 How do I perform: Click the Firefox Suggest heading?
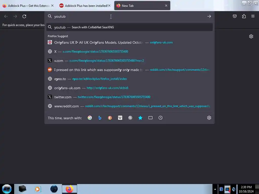click(58, 36)
